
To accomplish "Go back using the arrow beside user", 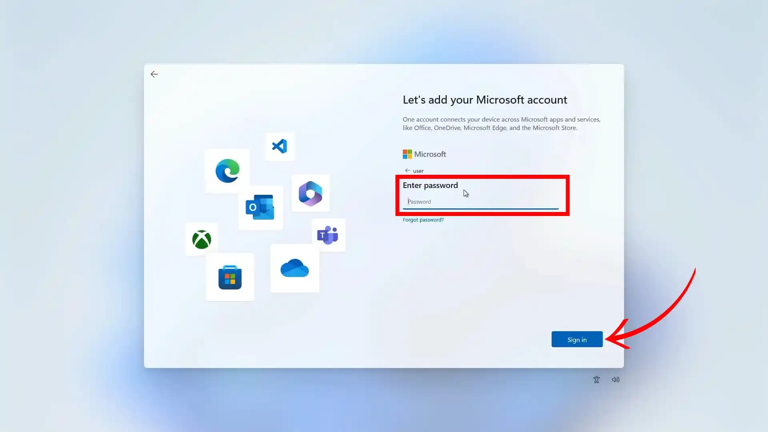I will [407, 170].
